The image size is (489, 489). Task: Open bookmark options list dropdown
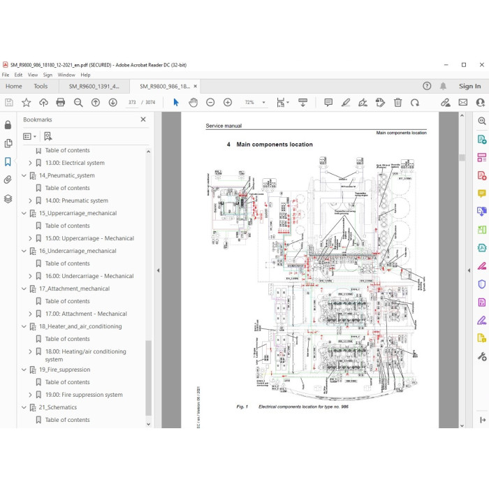point(29,136)
